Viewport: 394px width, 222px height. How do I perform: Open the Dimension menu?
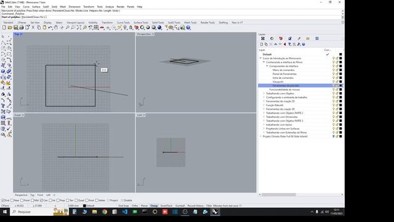point(74,7)
